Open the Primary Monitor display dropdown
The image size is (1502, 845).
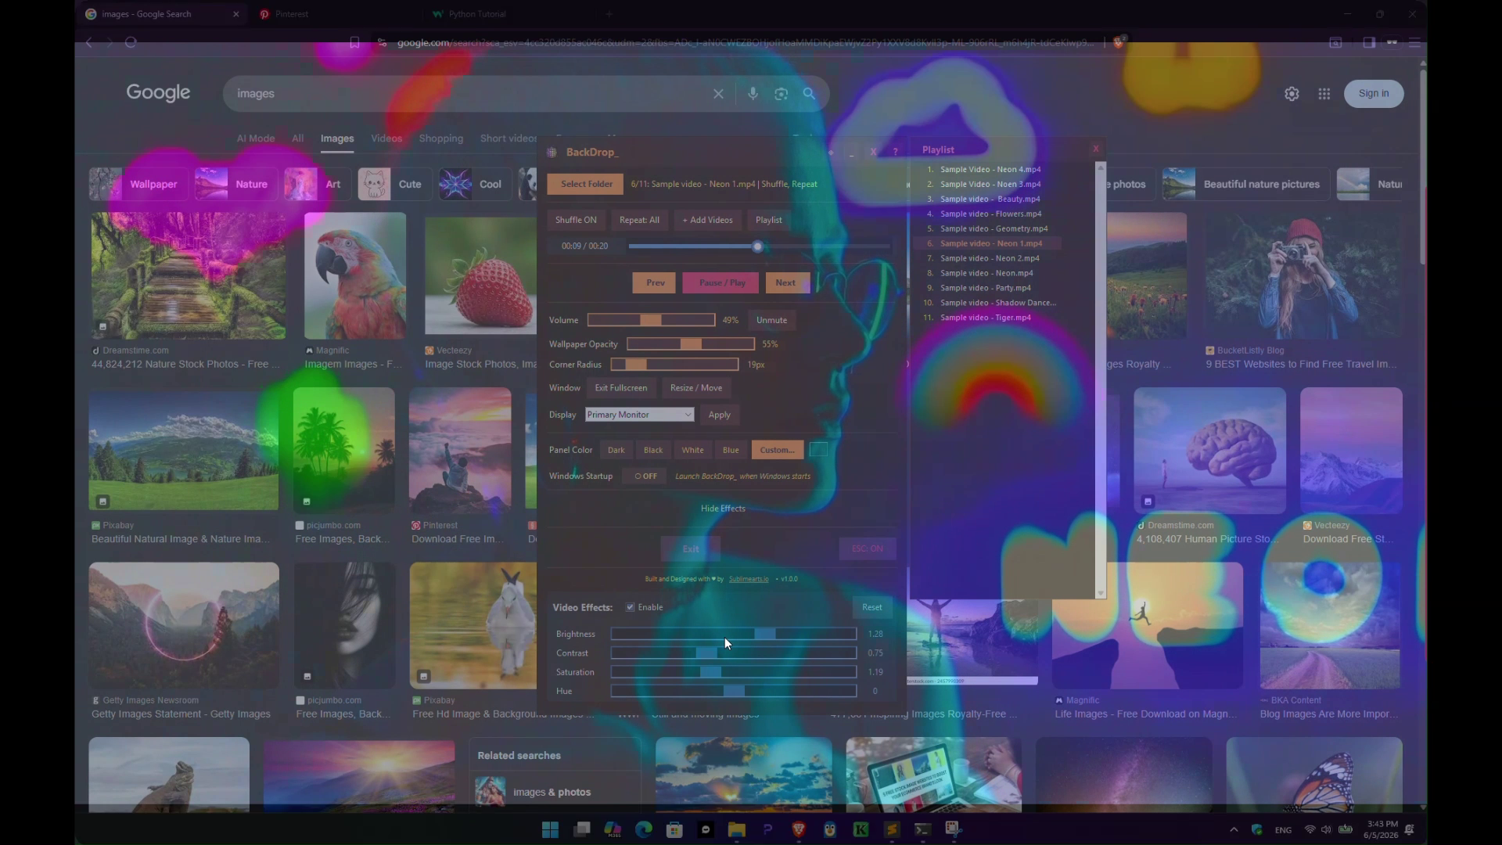(x=639, y=415)
